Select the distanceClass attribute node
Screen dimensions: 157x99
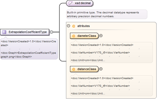(x=84, y=69)
